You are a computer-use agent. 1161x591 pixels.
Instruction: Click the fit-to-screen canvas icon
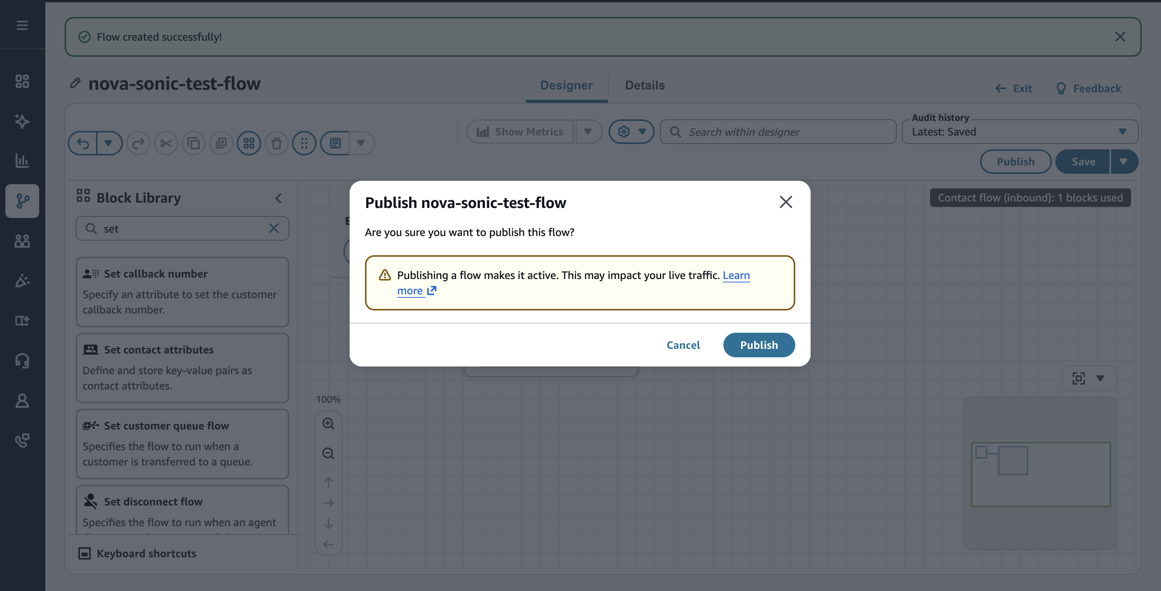(x=1078, y=378)
